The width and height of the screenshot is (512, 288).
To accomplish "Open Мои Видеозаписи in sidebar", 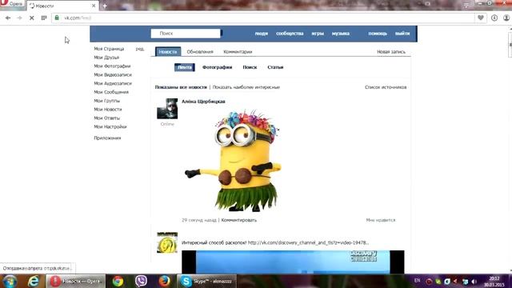I will (113, 74).
